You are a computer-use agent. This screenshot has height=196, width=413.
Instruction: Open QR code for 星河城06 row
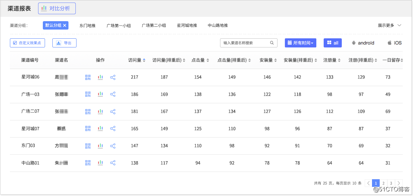click(x=88, y=77)
